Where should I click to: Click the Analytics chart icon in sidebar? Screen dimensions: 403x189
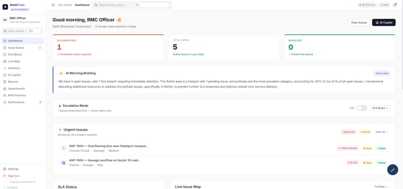(x=4, y=68)
